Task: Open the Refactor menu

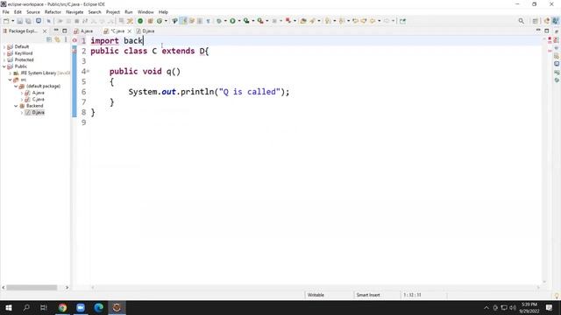Action: [x=53, y=12]
